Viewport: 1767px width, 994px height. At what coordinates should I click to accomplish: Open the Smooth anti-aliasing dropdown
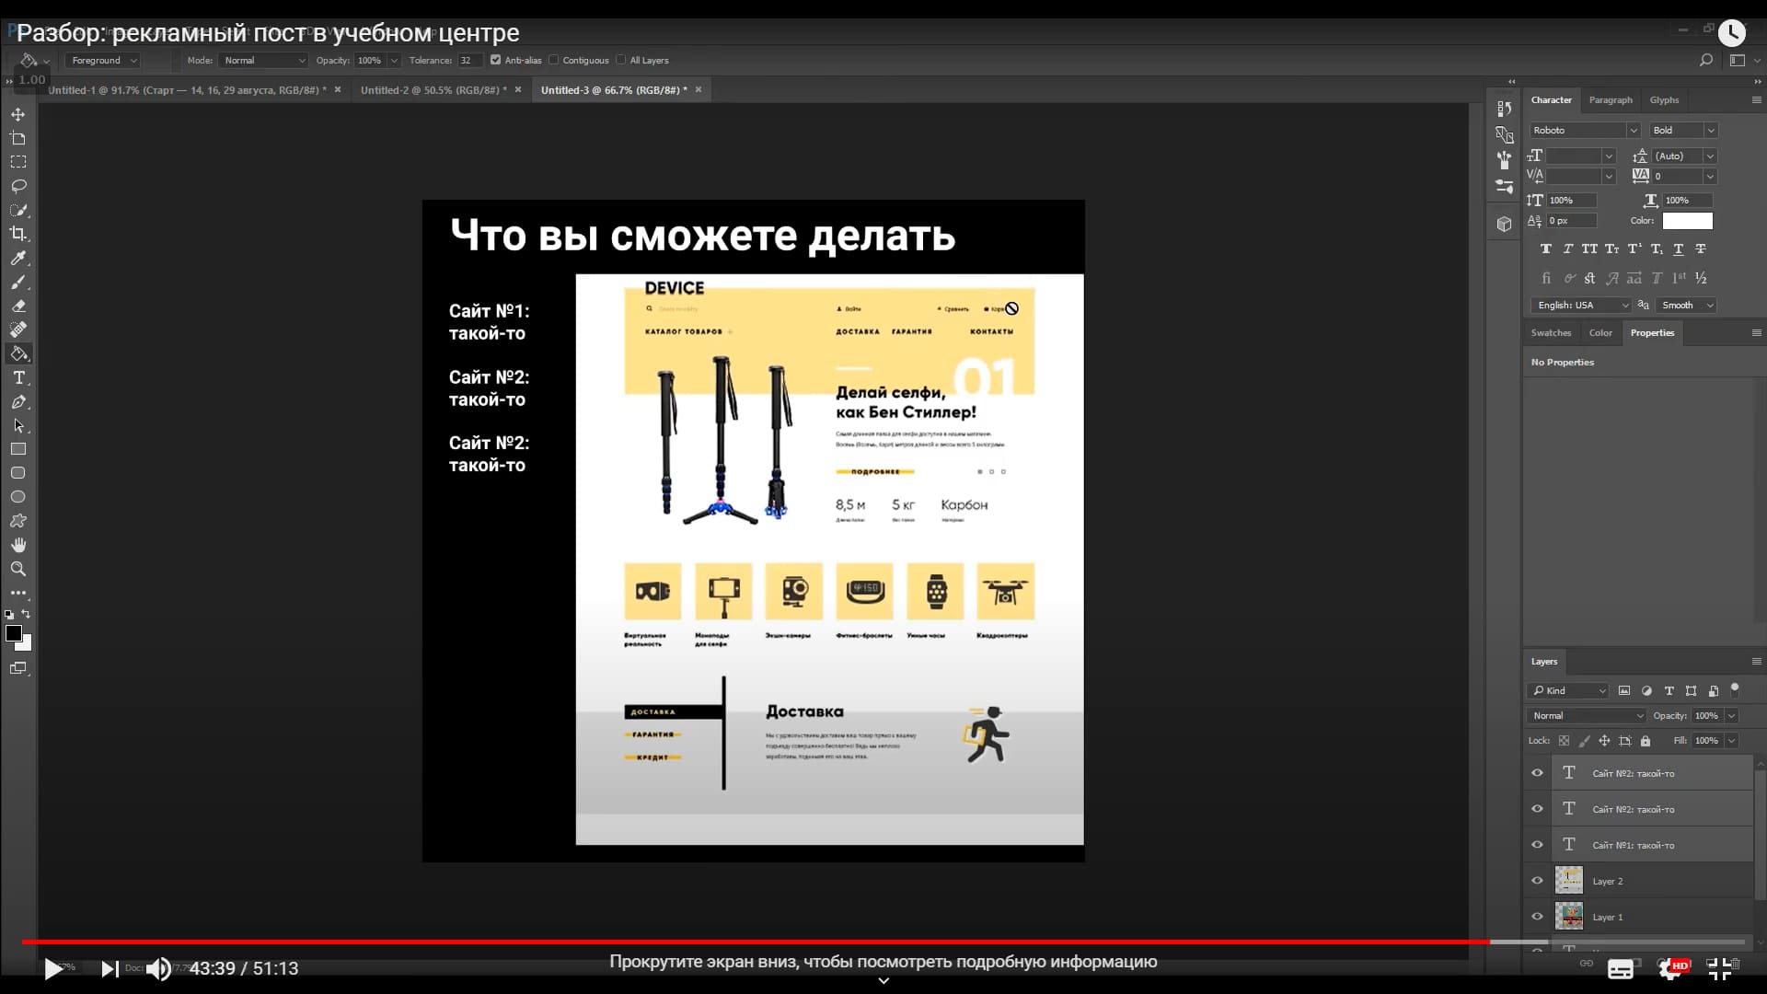point(1686,306)
